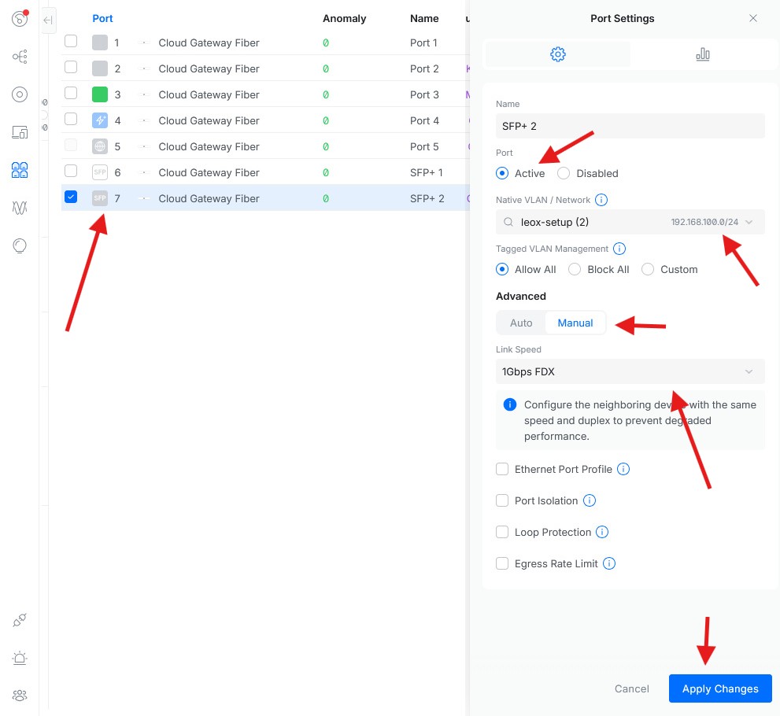The image size is (780, 716).
Task: Switch to the port statistics chart tab
Action: click(703, 54)
